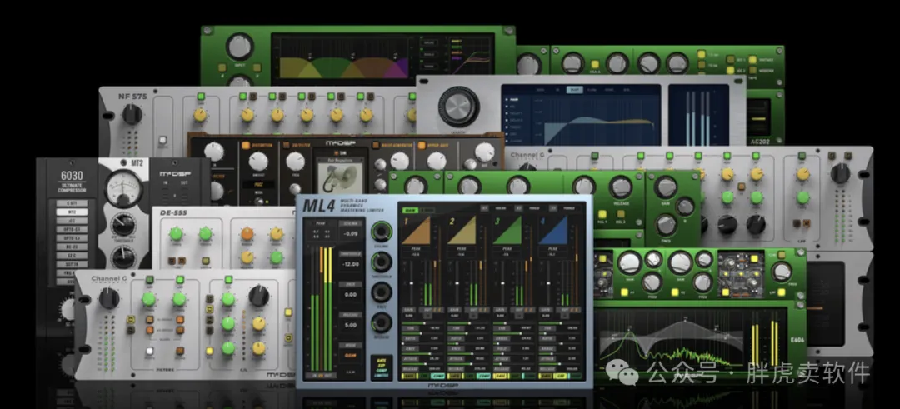Toggle the GATE button of ML4 band 1
This screenshot has height=409, width=900.
point(409,376)
